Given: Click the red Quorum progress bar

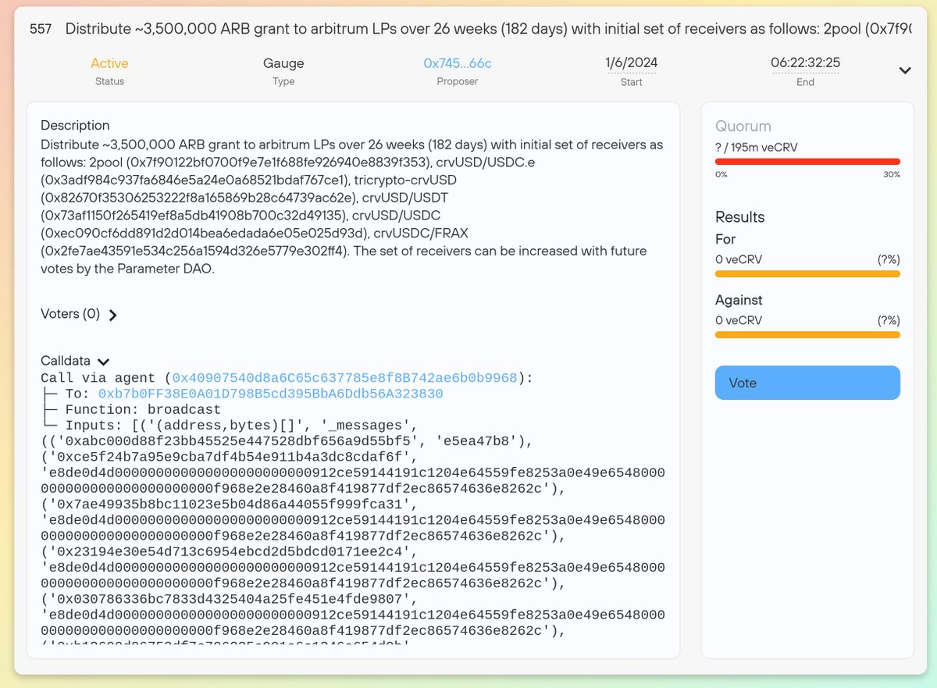Looking at the screenshot, I should pos(807,162).
